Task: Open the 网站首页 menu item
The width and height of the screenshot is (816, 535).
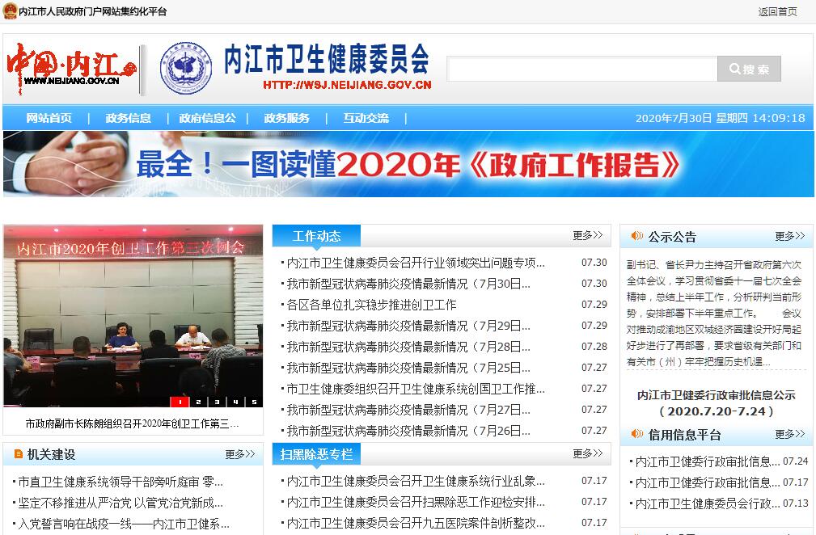Action: click(49, 118)
